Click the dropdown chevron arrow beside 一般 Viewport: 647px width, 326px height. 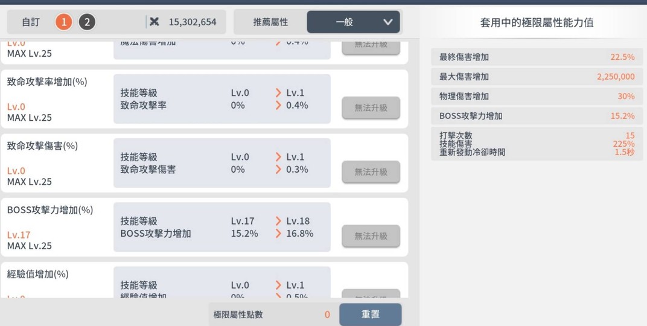(x=387, y=22)
